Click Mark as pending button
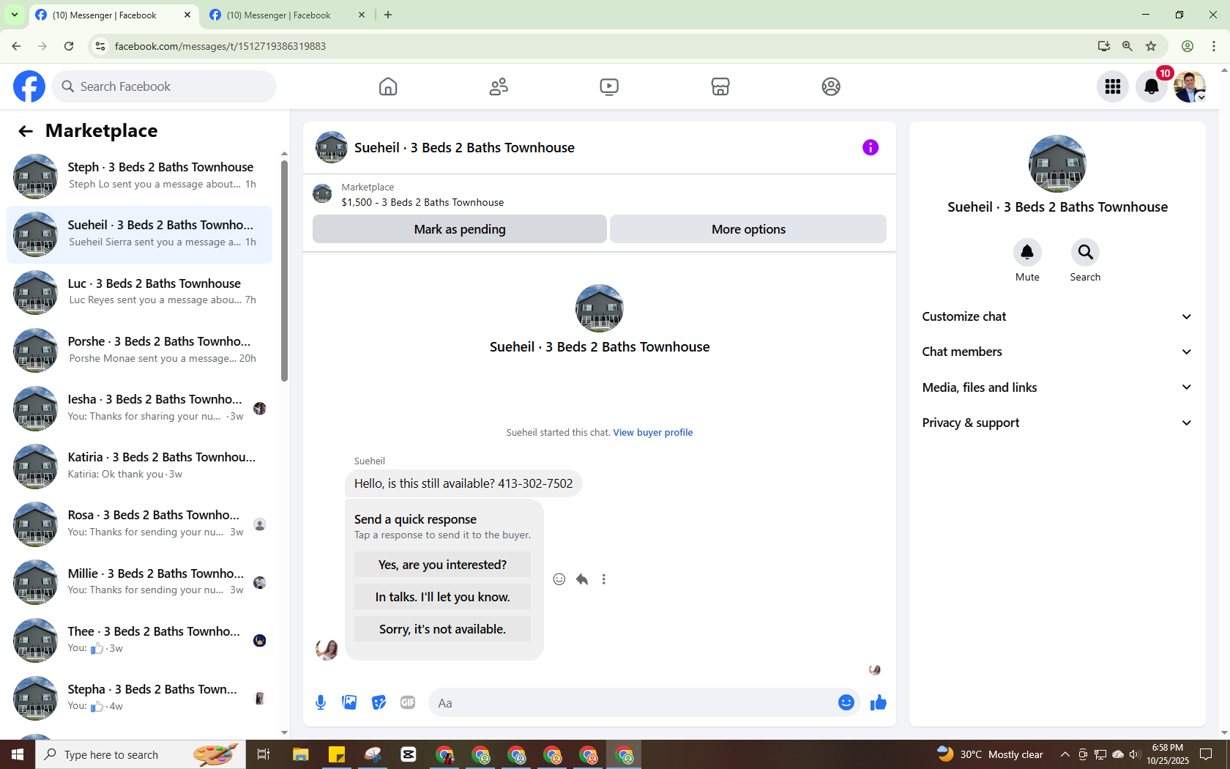 click(460, 229)
